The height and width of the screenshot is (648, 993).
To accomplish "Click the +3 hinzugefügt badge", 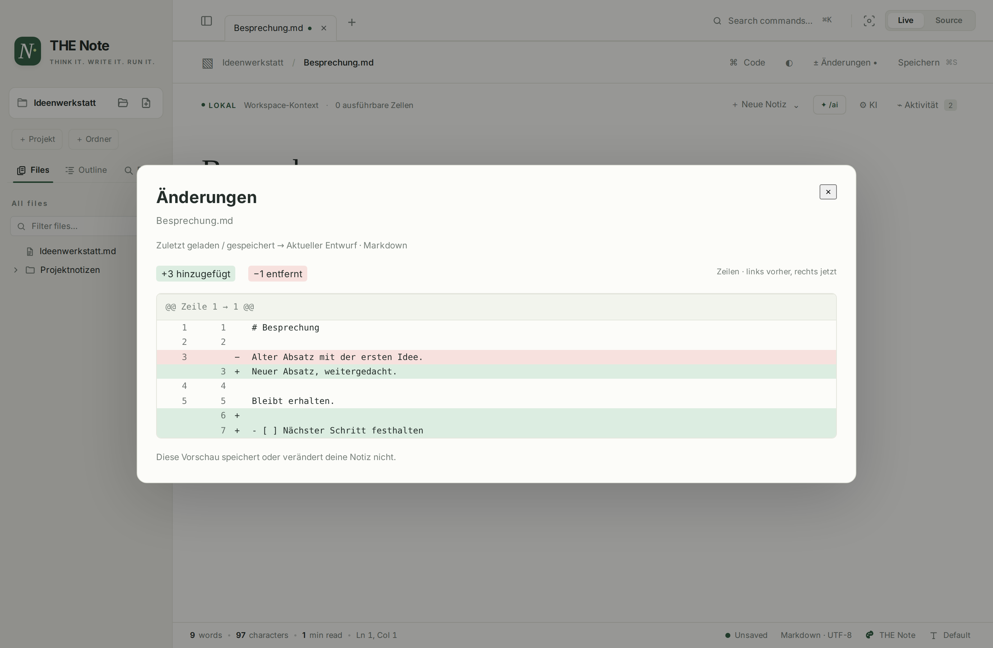I will pyautogui.click(x=196, y=274).
